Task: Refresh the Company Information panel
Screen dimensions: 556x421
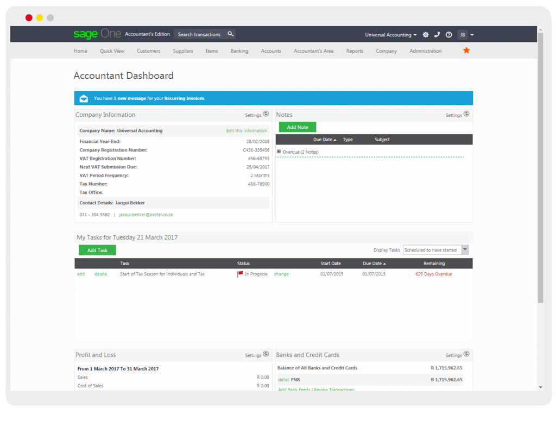Action: (266, 114)
